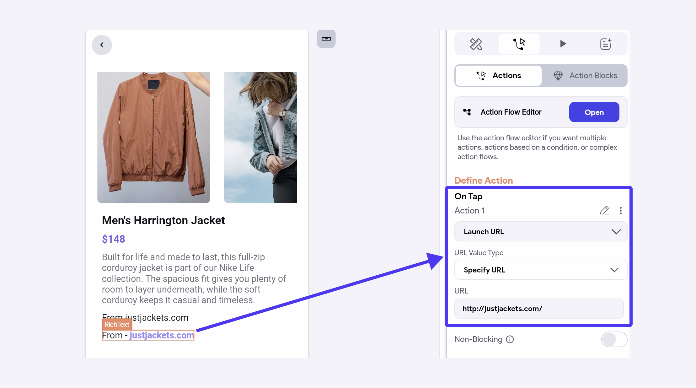Click the URL input field
This screenshot has height=388, width=696.
pos(539,309)
